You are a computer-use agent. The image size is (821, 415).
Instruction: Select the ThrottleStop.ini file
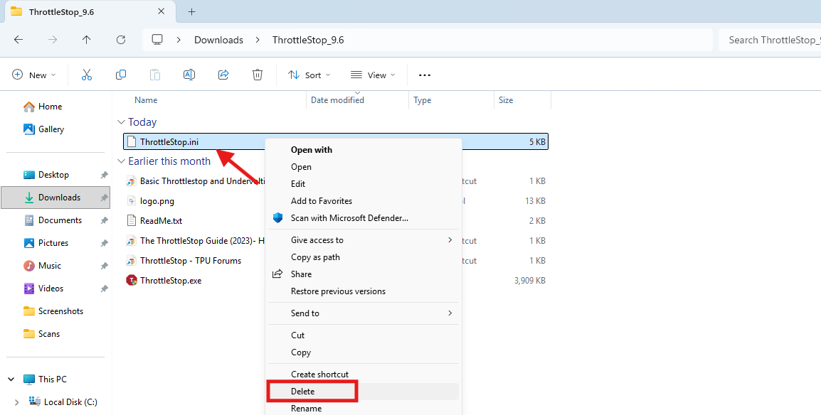click(x=336, y=141)
